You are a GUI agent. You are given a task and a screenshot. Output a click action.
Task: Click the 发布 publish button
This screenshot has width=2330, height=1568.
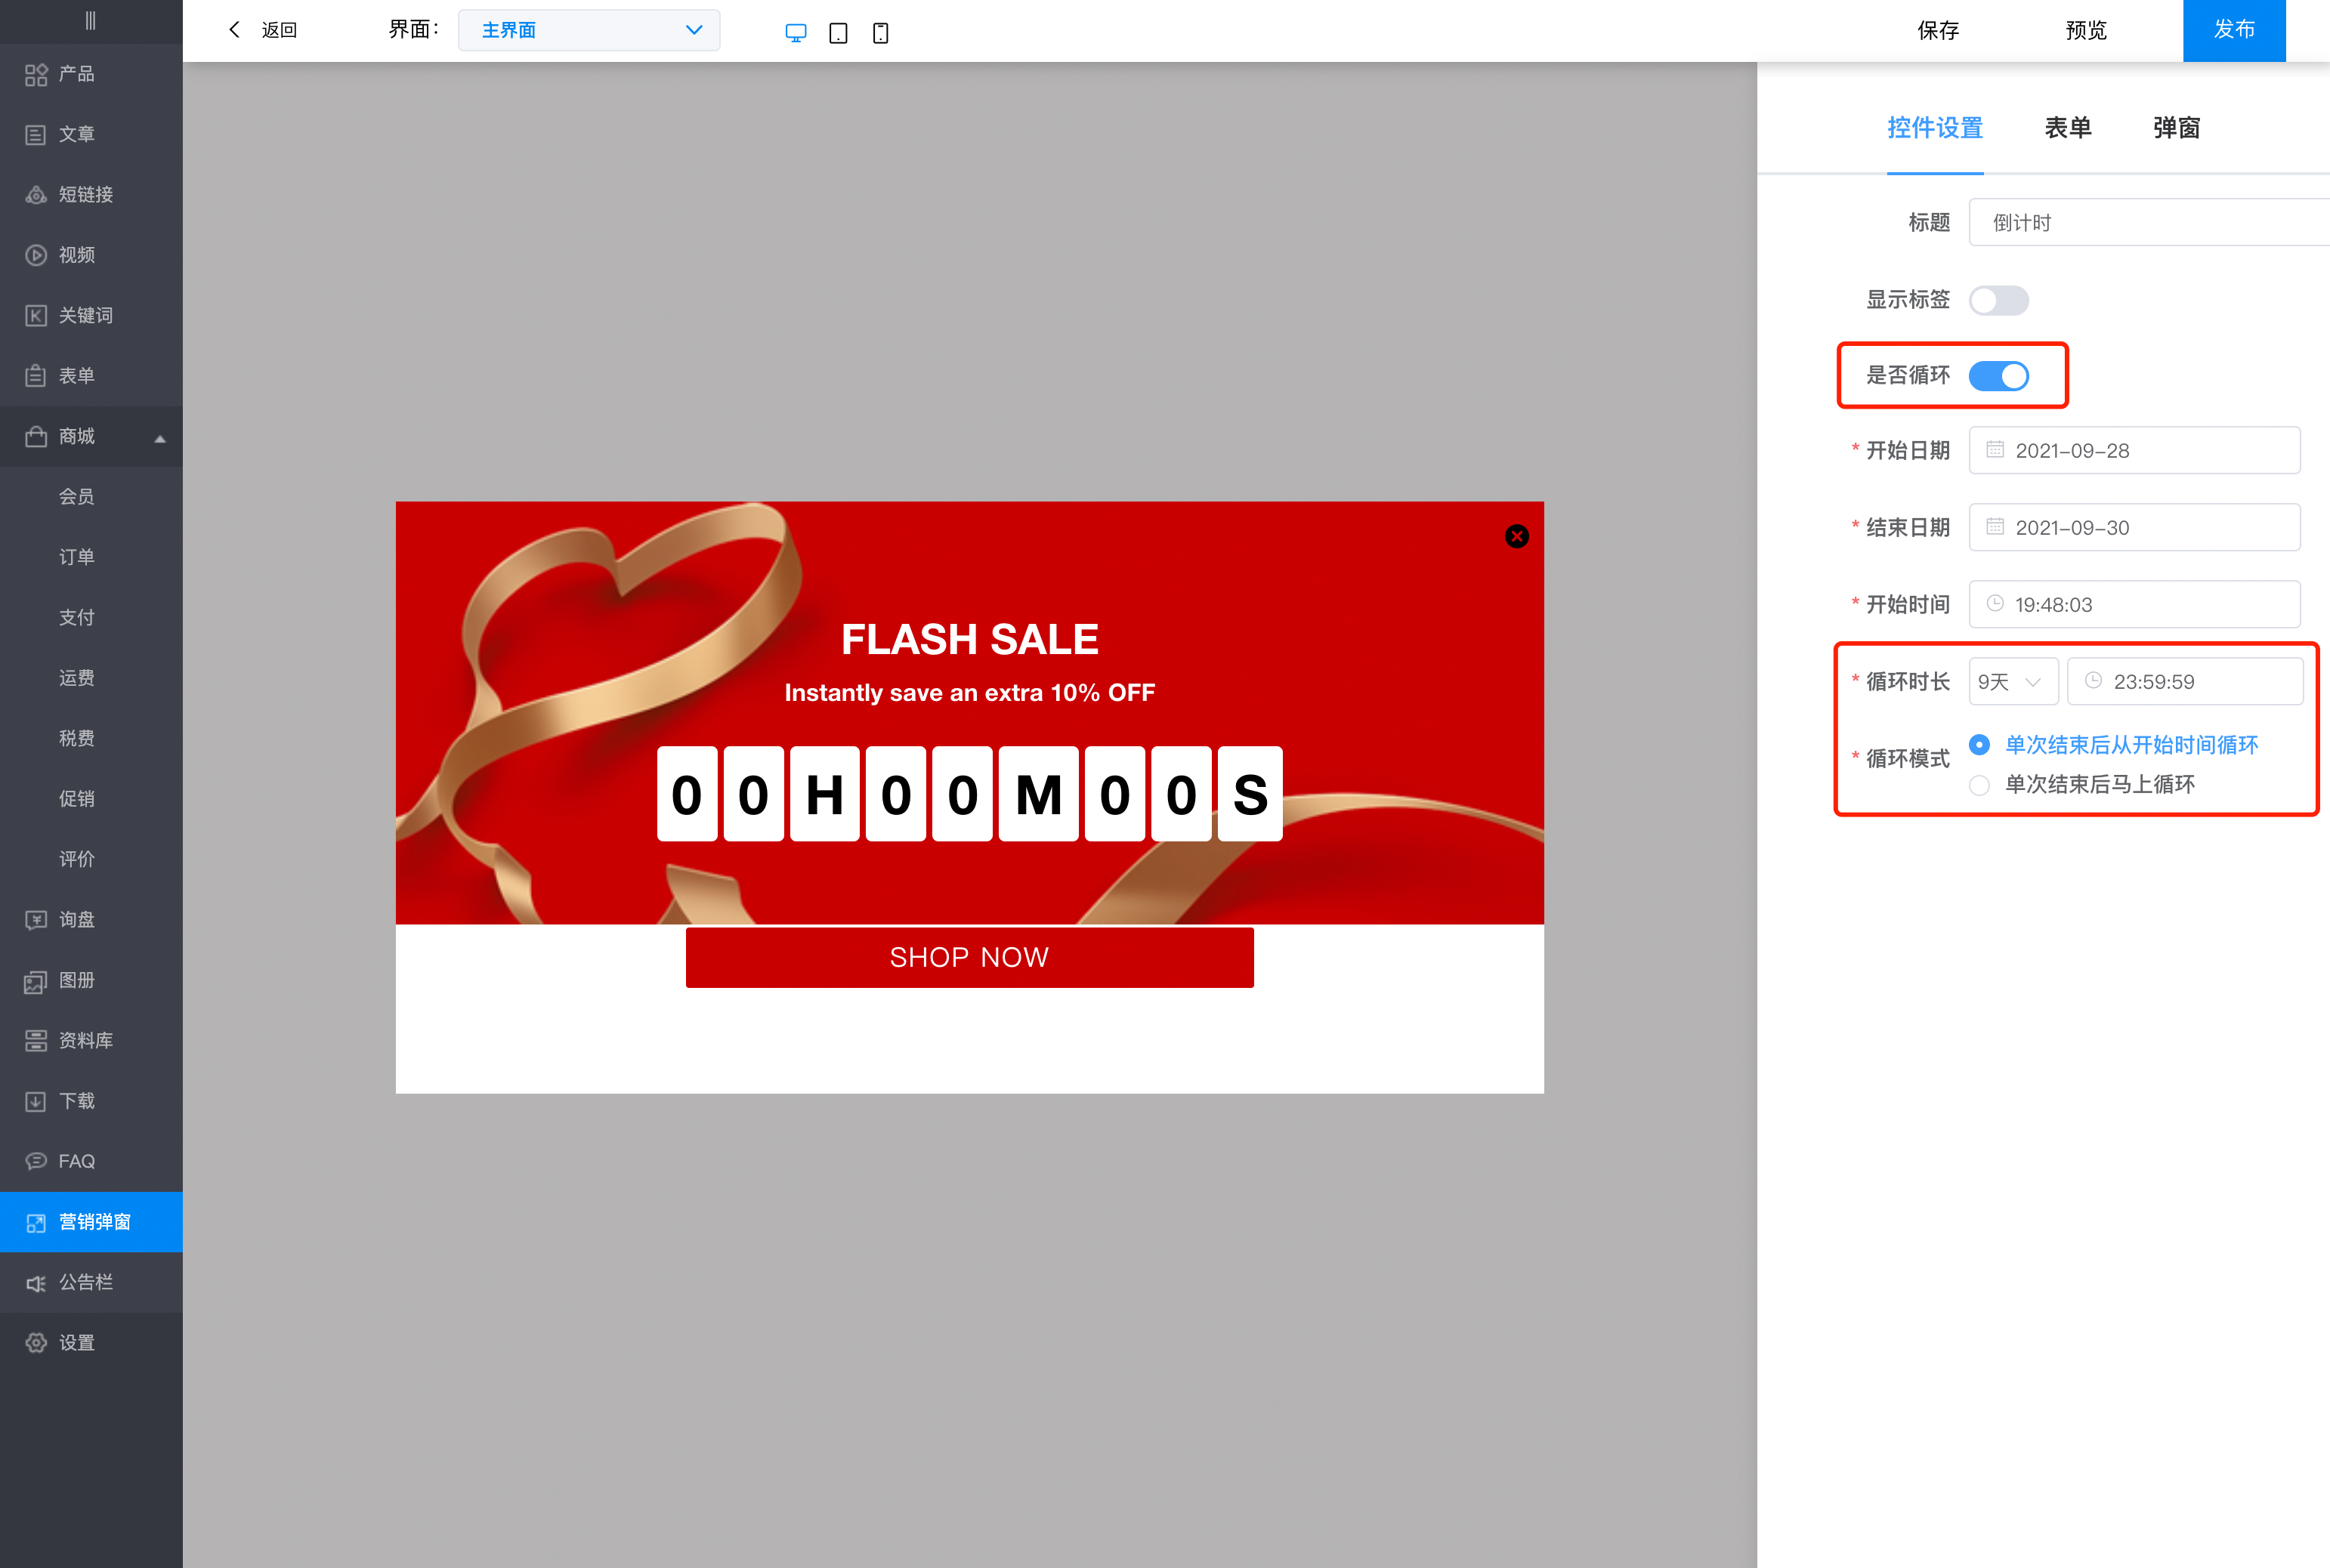pos(2233,30)
